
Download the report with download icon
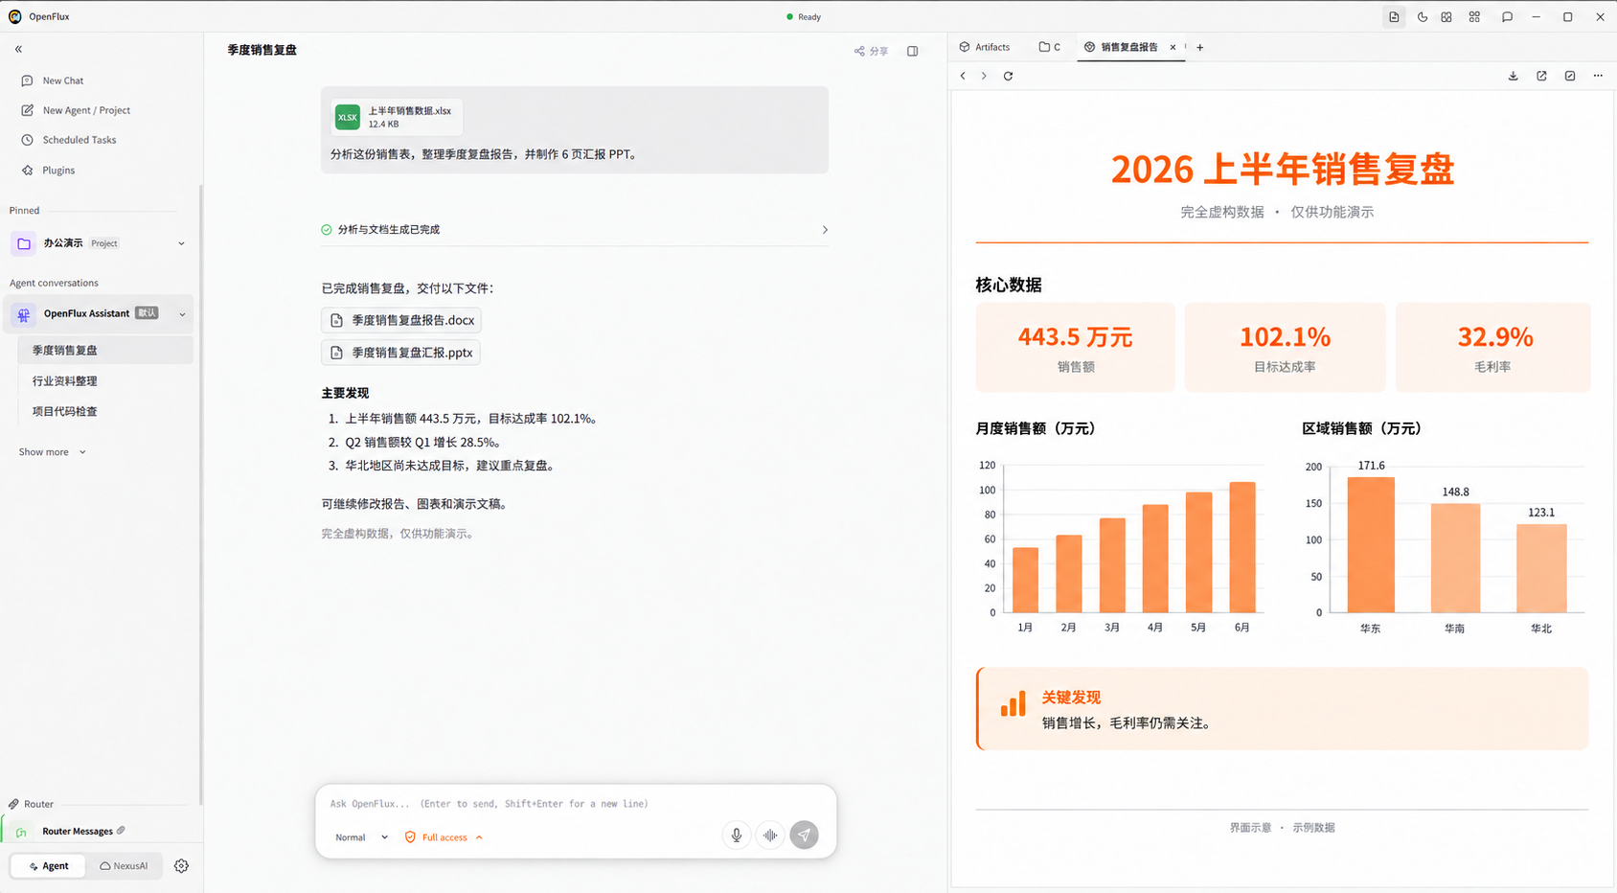coord(1514,76)
